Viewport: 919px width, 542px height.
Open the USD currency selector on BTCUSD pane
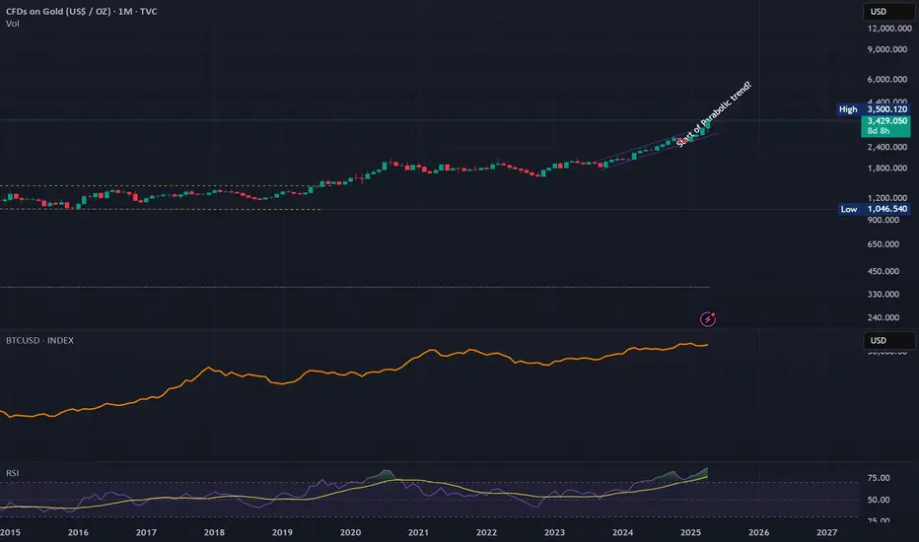888,340
